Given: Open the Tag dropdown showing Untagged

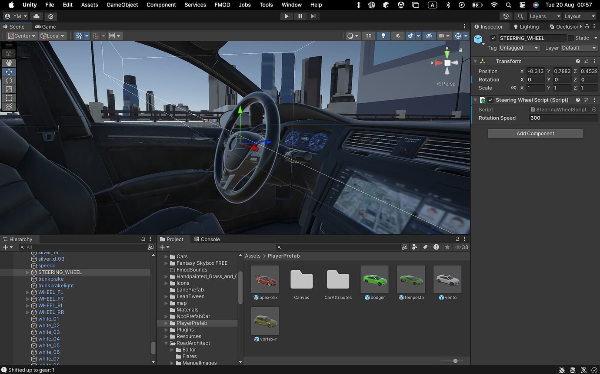Looking at the screenshot, I should coord(519,48).
